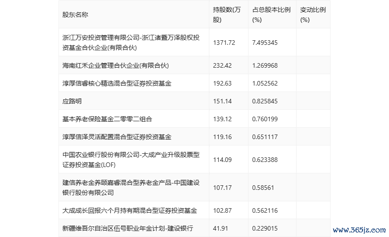Click the value 232.42
The height and width of the screenshot is (237, 389).
pos(222,65)
